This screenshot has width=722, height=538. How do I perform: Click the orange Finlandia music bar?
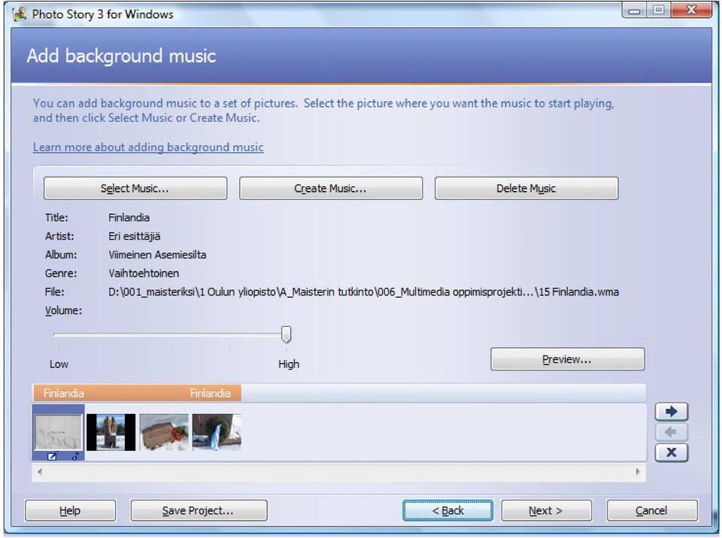137,393
